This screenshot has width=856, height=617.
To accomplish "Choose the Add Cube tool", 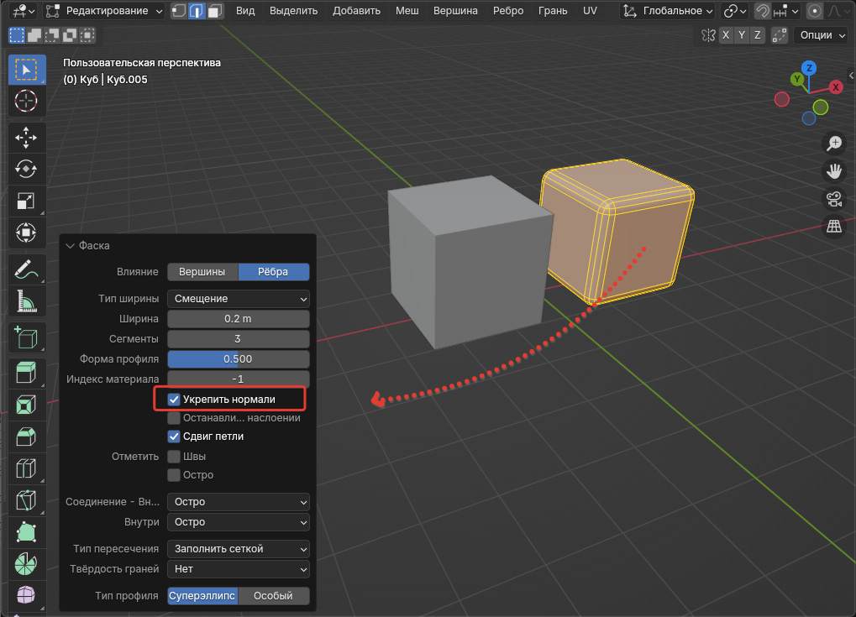I will [x=26, y=337].
